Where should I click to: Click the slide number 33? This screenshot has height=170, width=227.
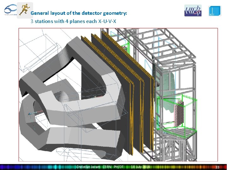pyautogui.click(x=217, y=167)
